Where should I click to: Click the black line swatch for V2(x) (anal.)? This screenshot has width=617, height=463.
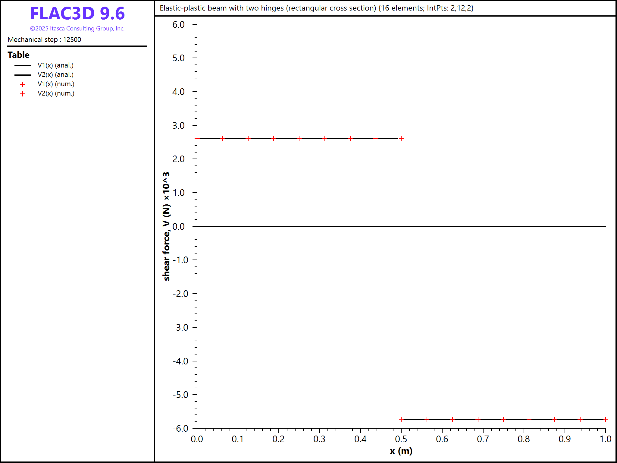coord(23,75)
